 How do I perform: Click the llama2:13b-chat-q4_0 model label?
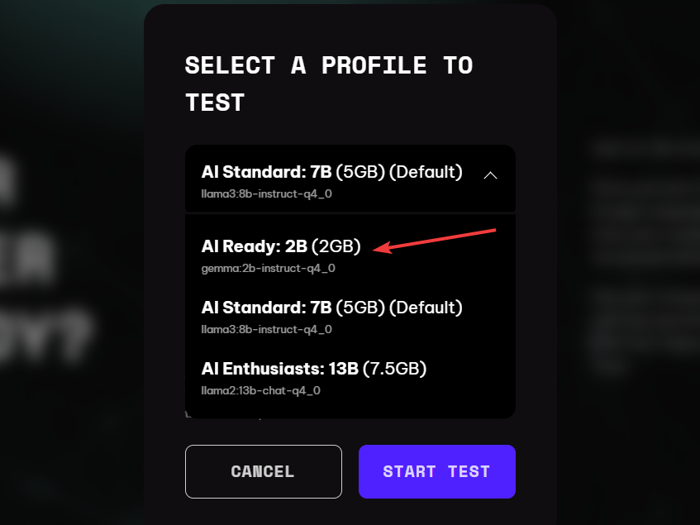tap(260, 390)
